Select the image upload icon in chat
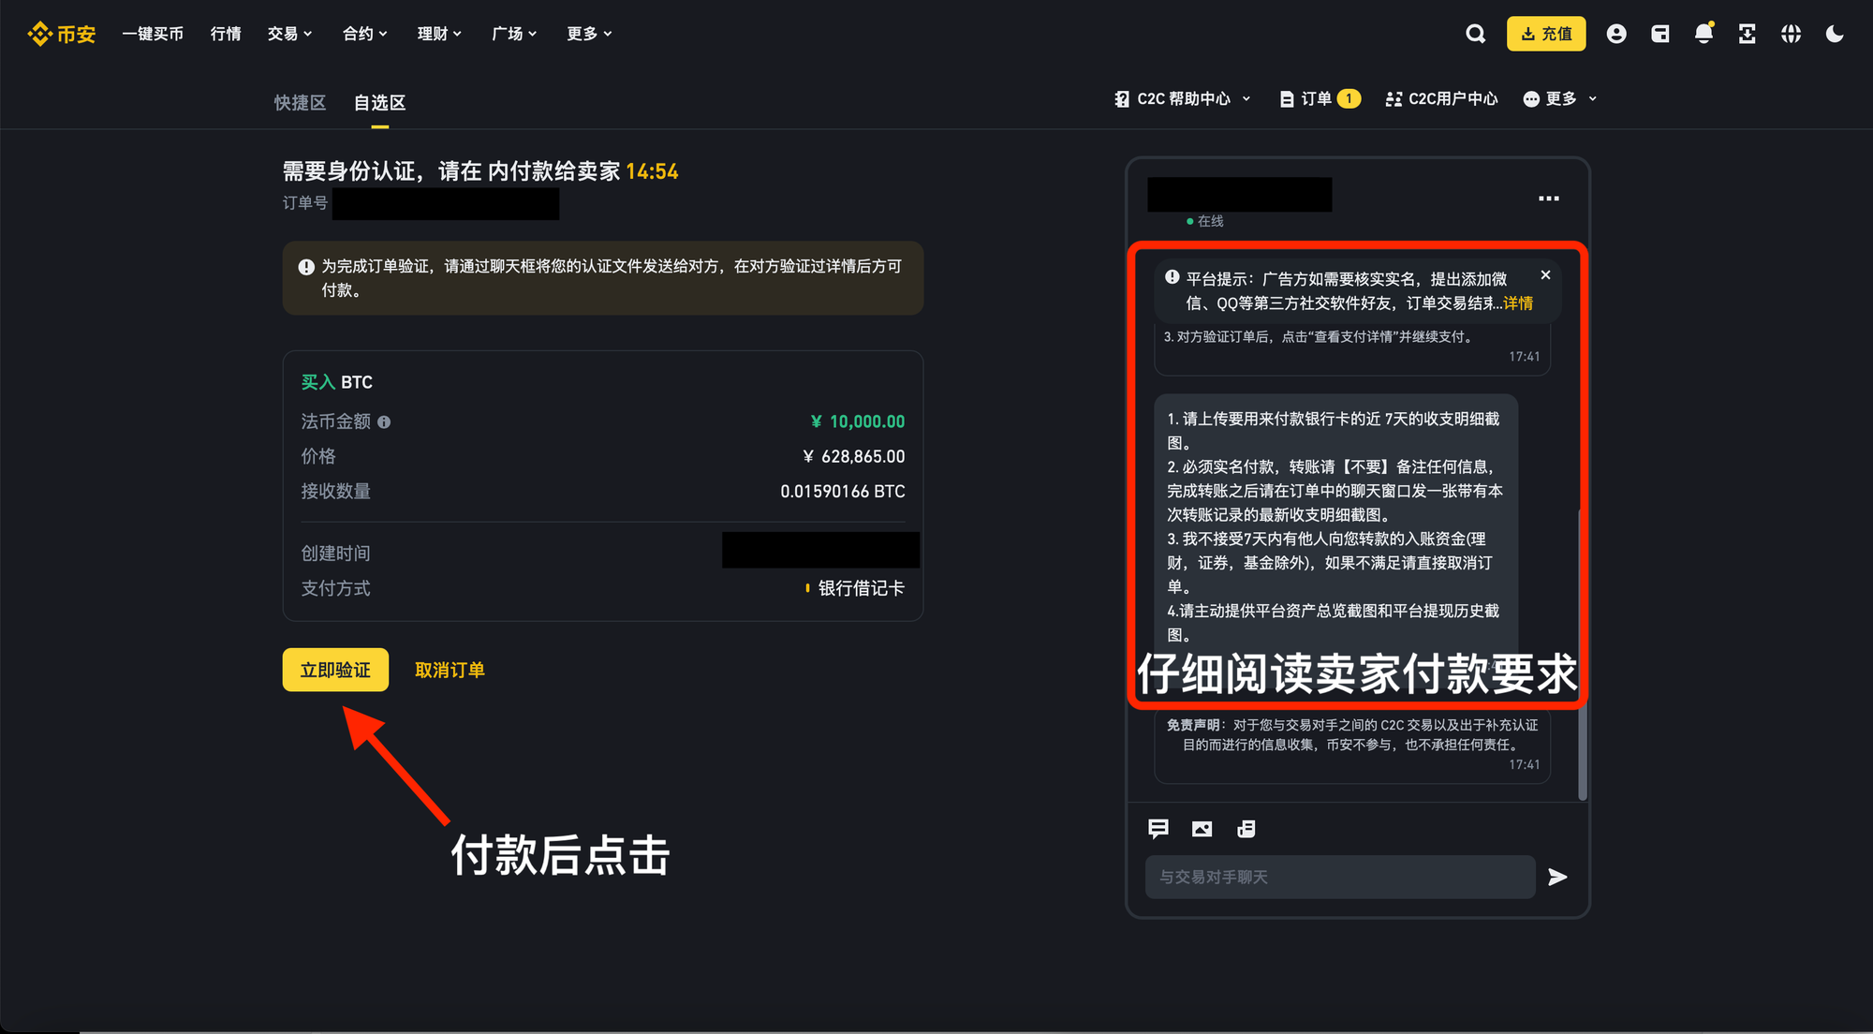This screenshot has height=1034, width=1873. [x=1202, y=829]
